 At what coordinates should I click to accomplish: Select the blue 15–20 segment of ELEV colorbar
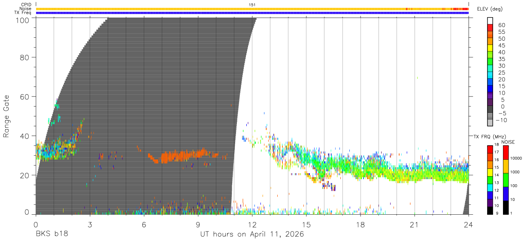click(x=491, y=83)
